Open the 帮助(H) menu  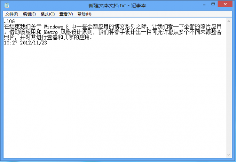(85, 14)
